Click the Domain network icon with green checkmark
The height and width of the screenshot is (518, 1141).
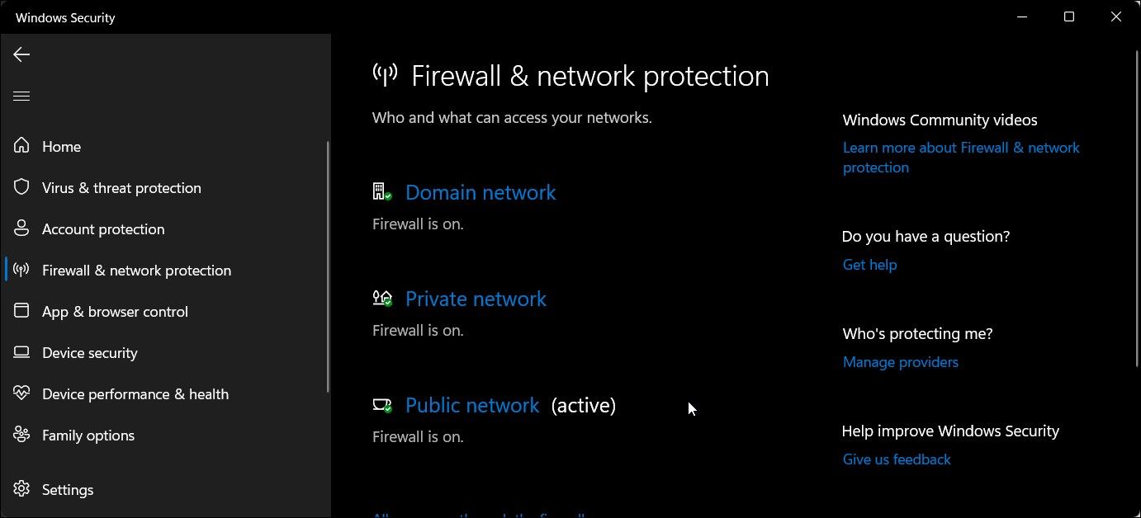click(381, 191)
